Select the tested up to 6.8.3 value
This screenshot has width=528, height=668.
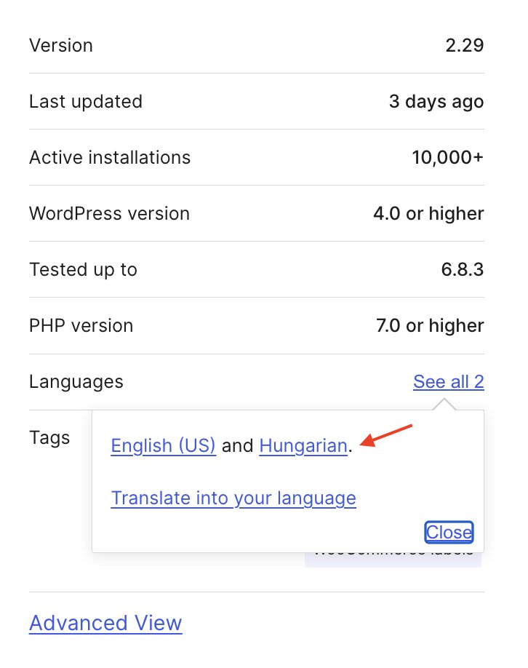pos(463,270)
